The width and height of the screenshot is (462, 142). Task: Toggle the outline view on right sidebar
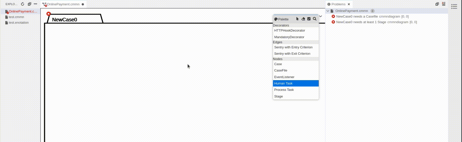point(454,7)
